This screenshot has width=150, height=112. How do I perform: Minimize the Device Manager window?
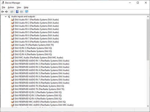[x=130, y=3]
